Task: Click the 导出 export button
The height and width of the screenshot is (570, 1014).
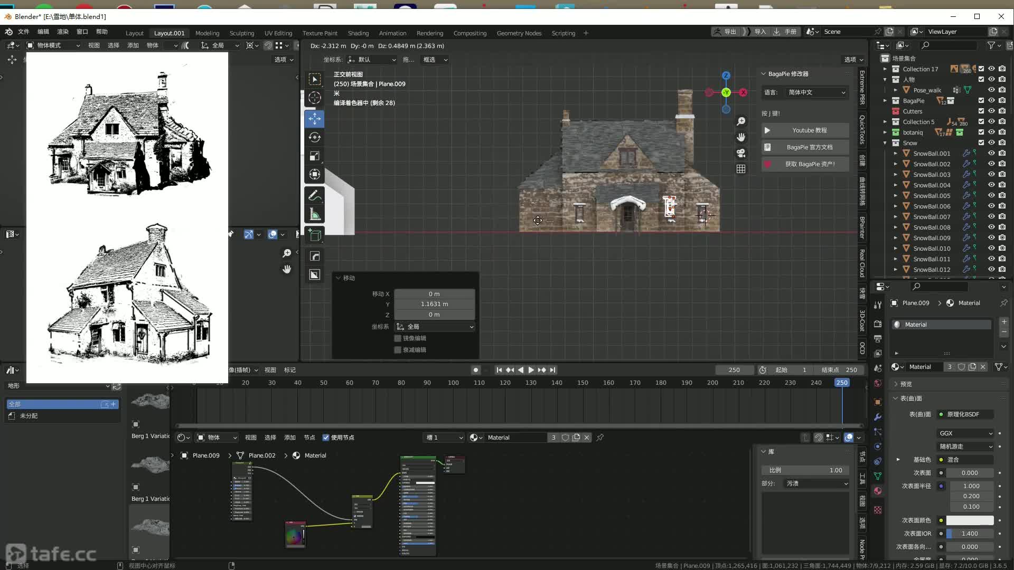Action: pyautogui.click(x=726, y=32)
